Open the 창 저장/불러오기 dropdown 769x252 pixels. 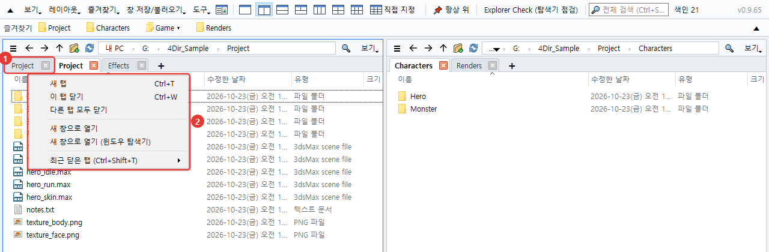point(157,10)
